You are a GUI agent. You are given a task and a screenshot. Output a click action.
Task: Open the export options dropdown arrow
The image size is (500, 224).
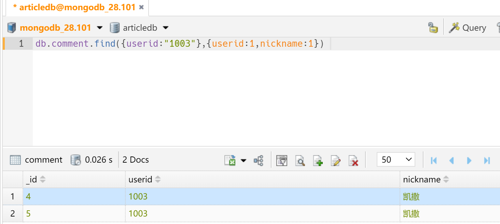[x=244, y=160]
